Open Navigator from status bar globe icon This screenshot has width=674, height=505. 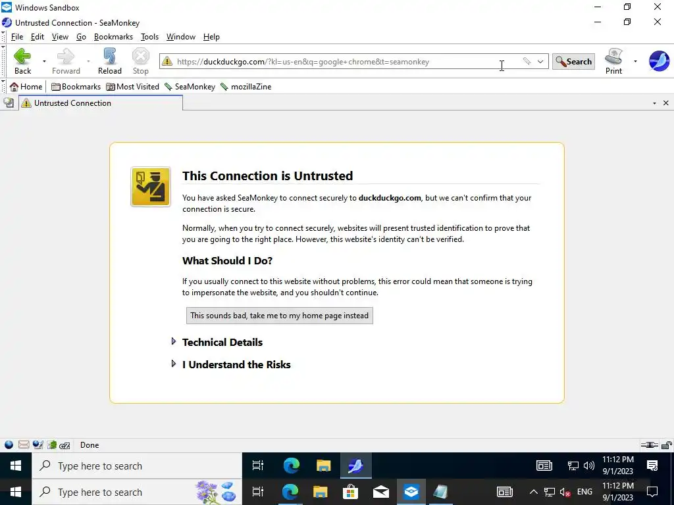click(9, 445)
